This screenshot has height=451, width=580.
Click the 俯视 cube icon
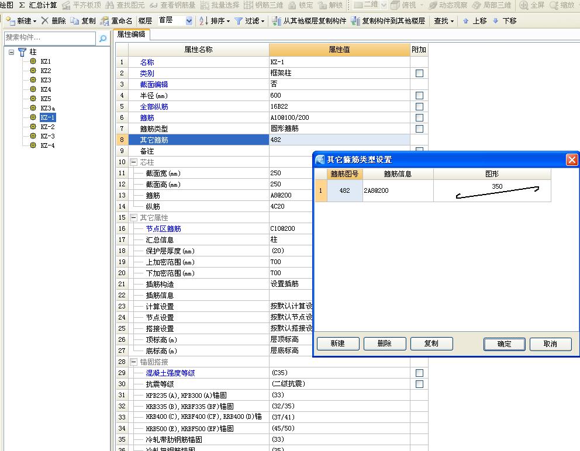point(395,5)
